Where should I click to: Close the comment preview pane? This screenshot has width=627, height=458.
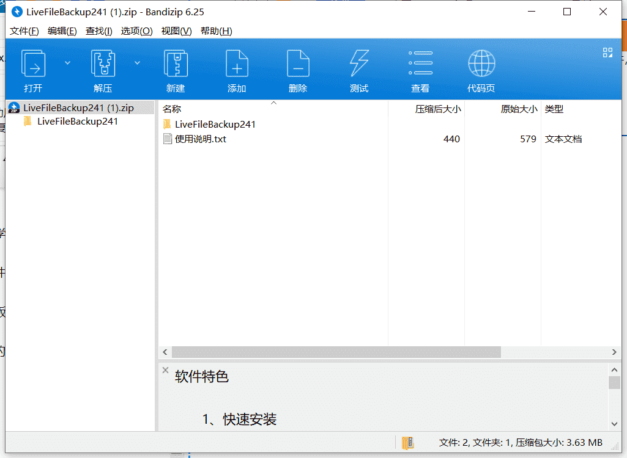click(165, 370)
